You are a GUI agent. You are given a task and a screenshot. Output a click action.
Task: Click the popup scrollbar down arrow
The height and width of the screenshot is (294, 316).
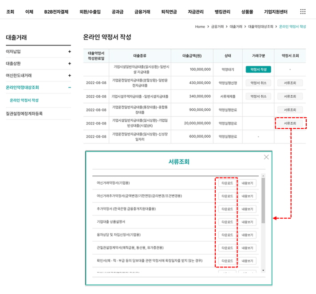point(263,270)
